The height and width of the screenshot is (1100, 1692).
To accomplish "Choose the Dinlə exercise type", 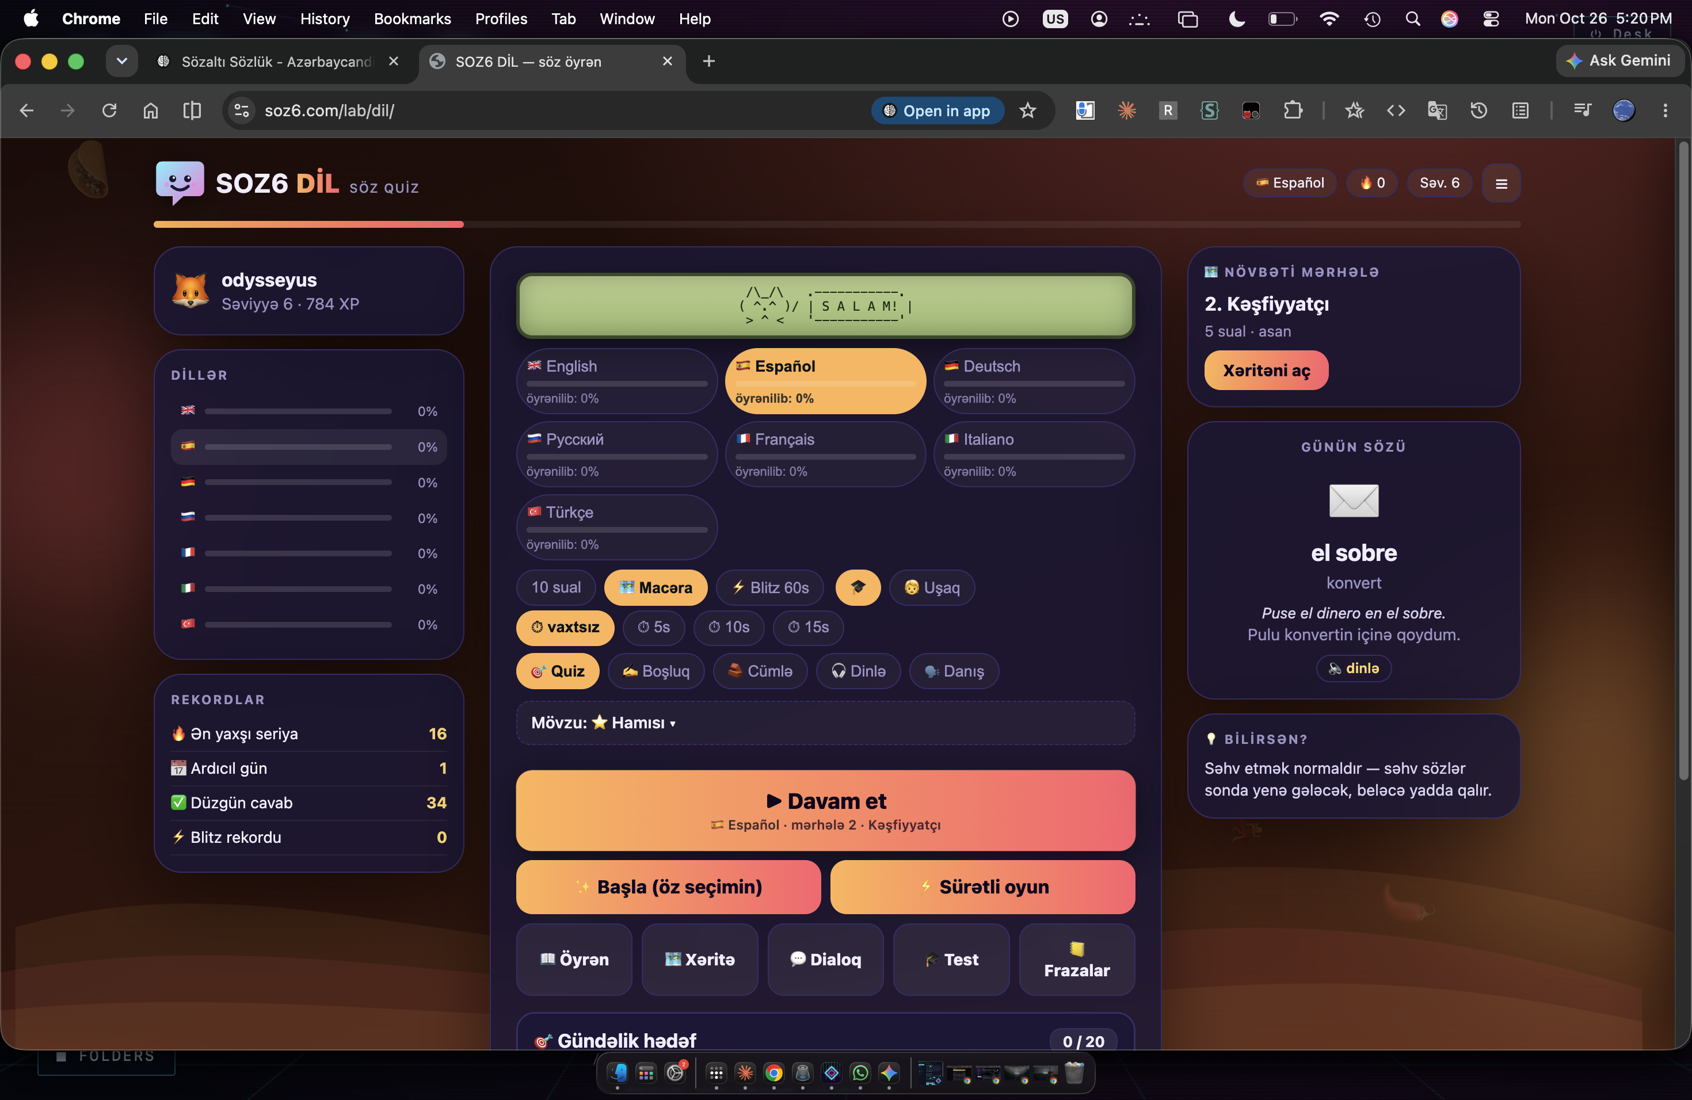I will point(858,671).
